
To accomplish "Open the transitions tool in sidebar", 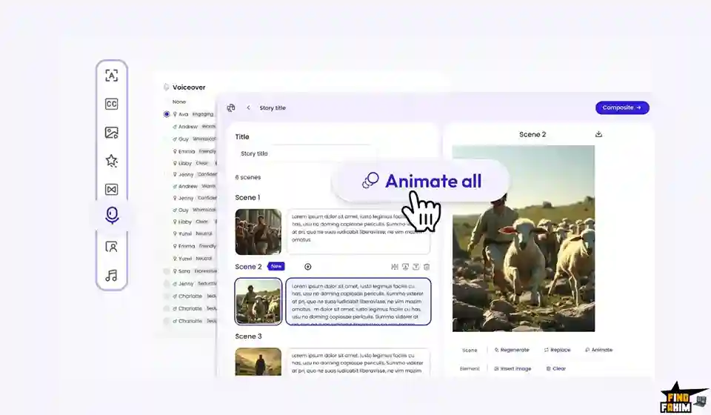I will (x=112, y=189).
